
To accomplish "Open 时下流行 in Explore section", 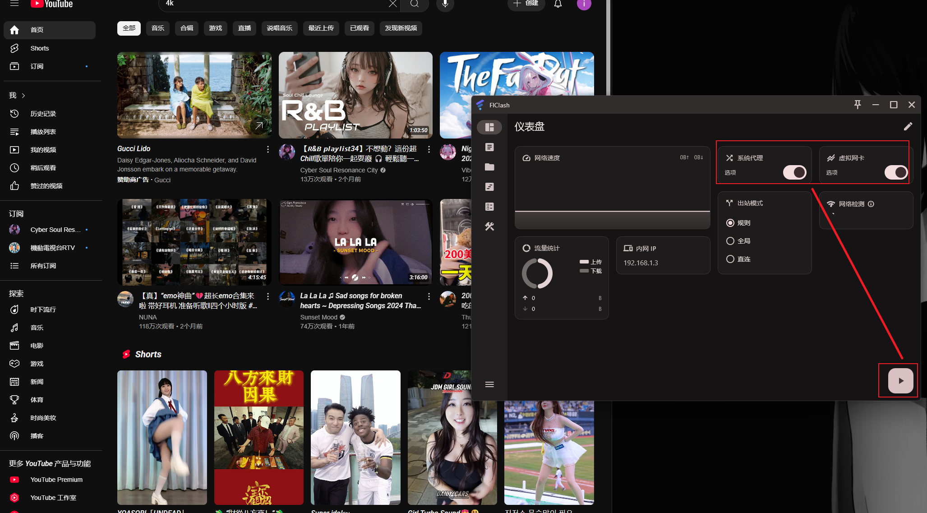I will (50, 310).
